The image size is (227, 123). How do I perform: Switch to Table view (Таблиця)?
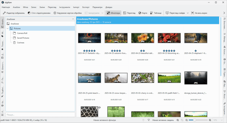pyautogui.click(x=155, y=13)
